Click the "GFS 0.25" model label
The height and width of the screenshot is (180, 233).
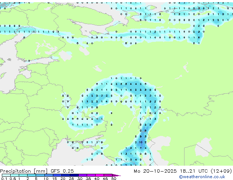click(62, 171)
